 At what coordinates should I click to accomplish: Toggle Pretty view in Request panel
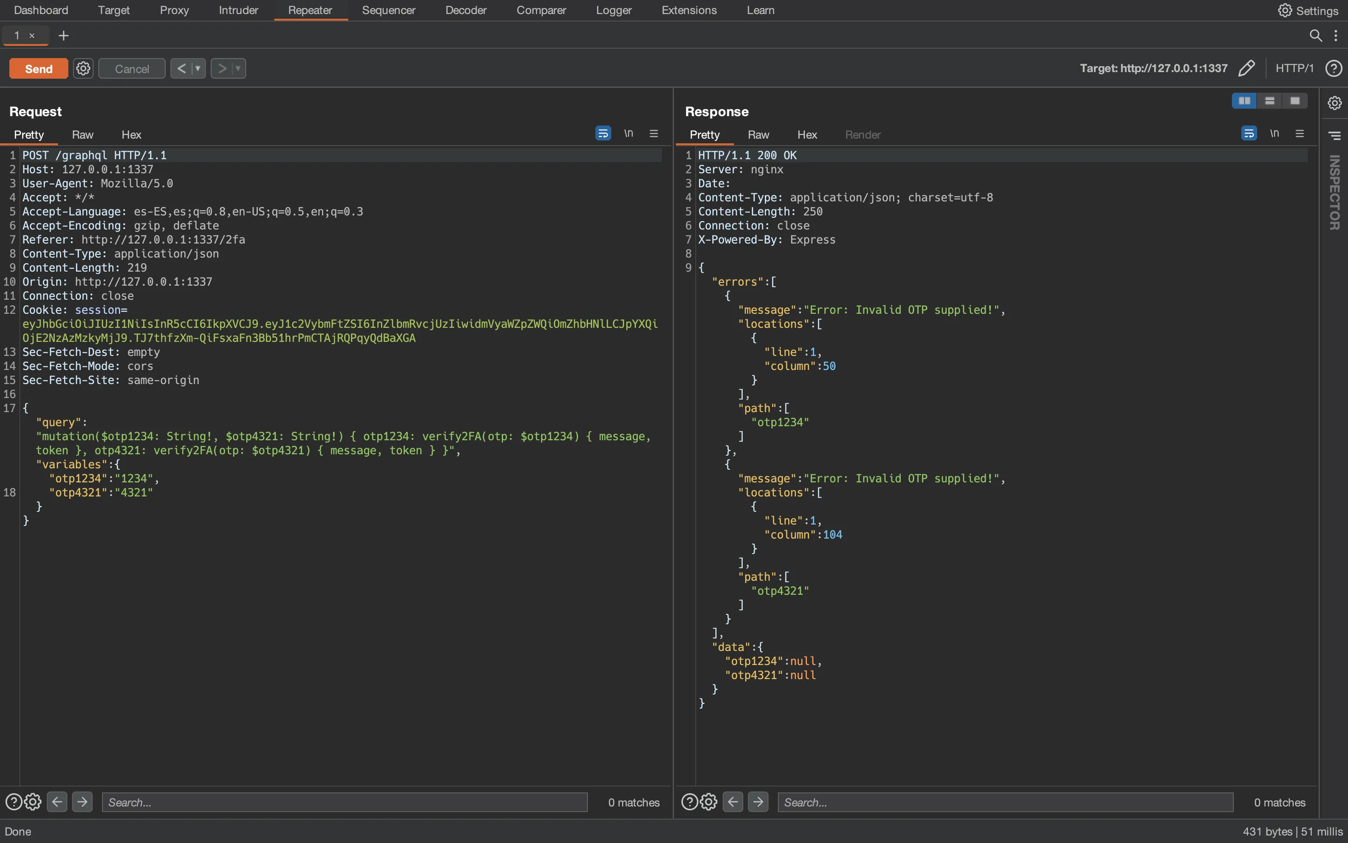coord(29,134)
